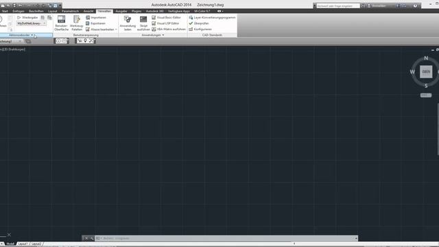Click the new drawing tab icon

pyautogui.click(x=28, y=41)
